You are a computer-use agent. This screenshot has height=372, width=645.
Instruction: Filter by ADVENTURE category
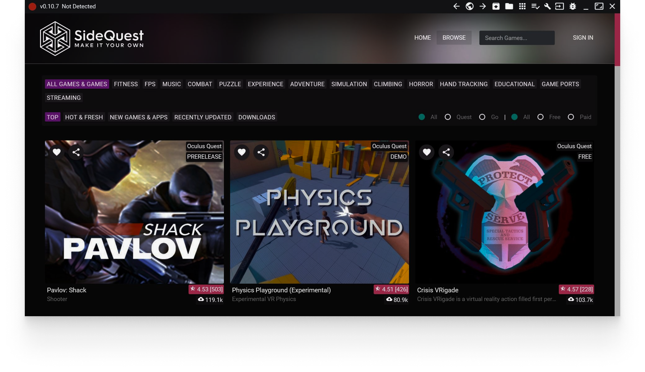[x=307, y=84]
